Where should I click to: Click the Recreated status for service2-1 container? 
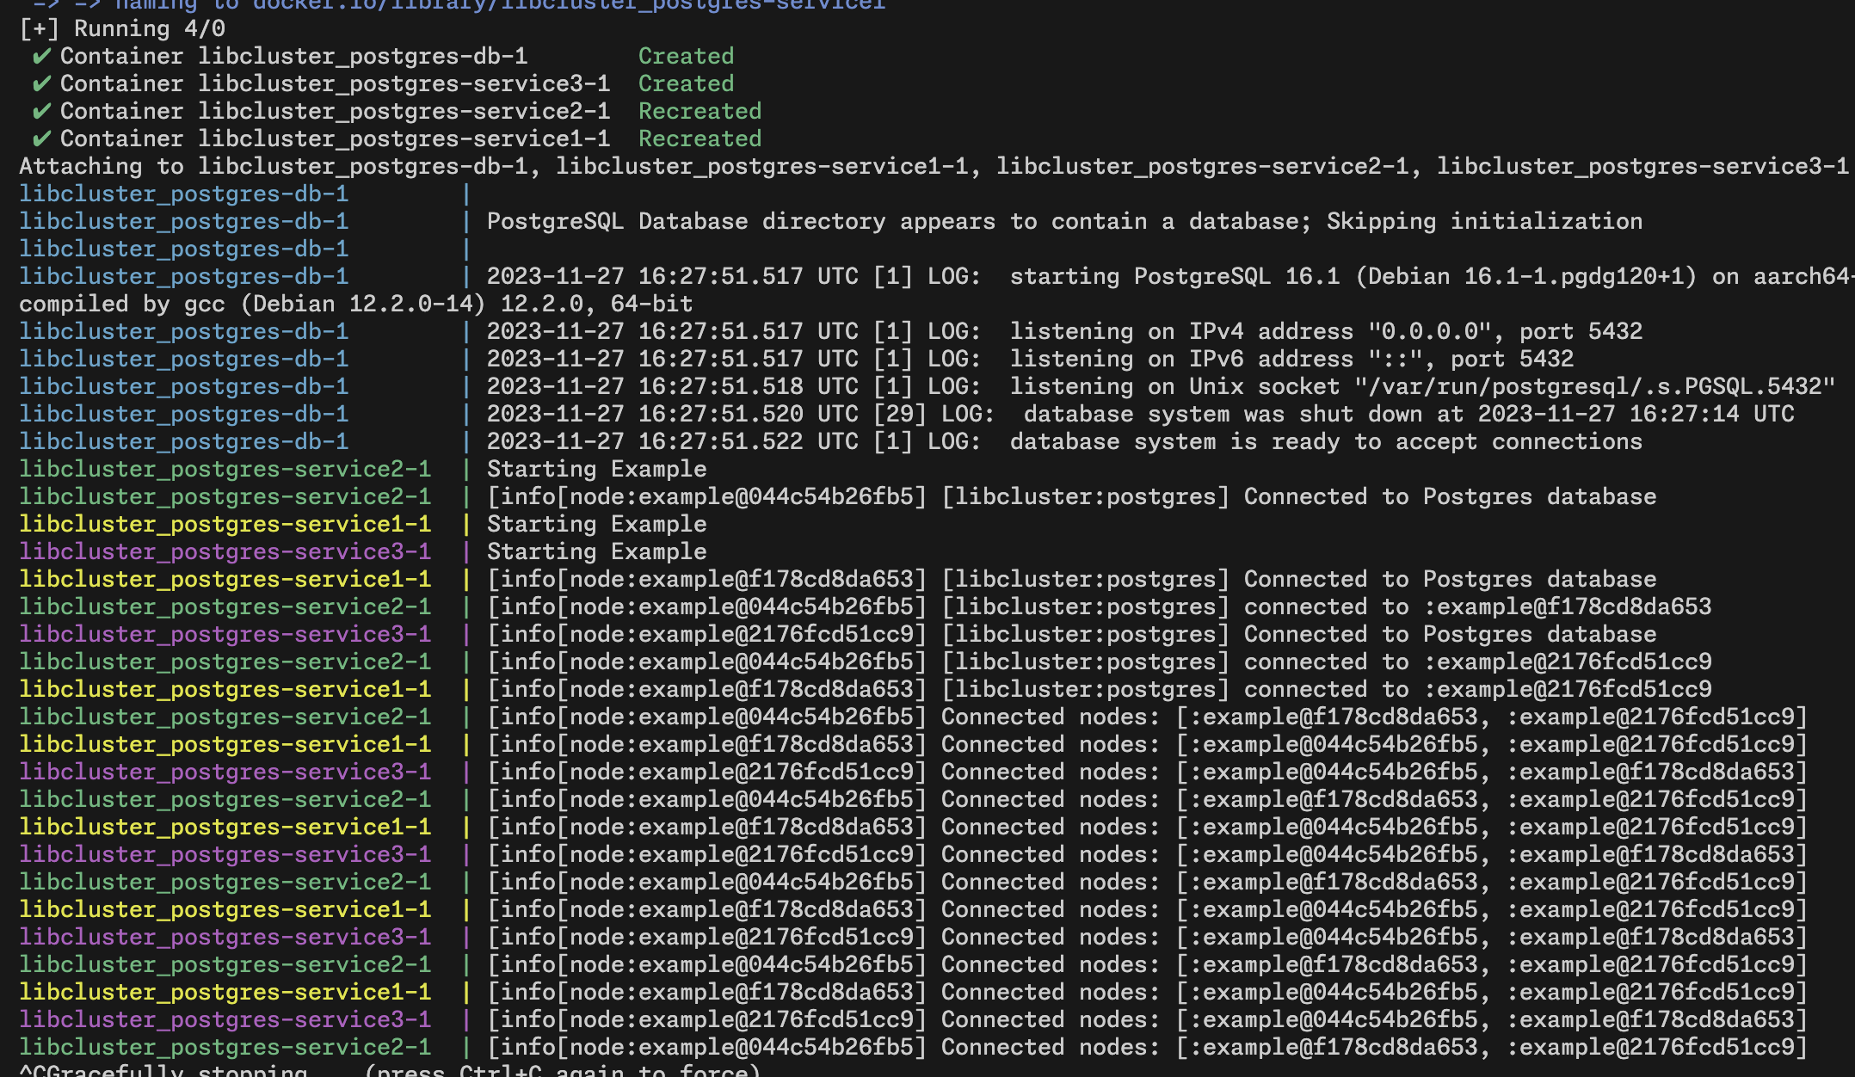tap(699, 112)
